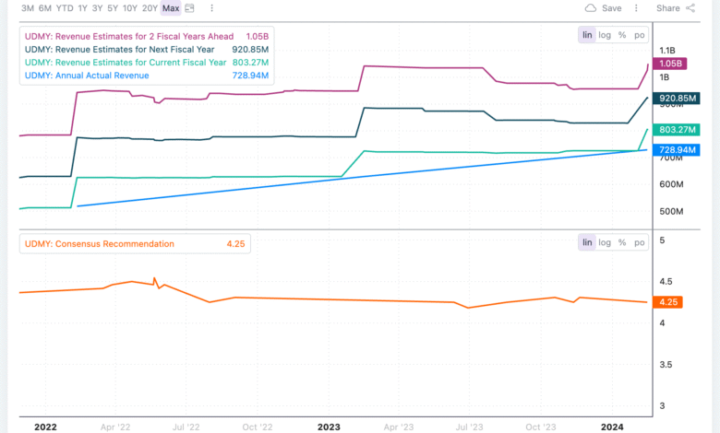Viewport: 720px width, 433px height.
Task: Click the Share button text
Action: point(667,8)
